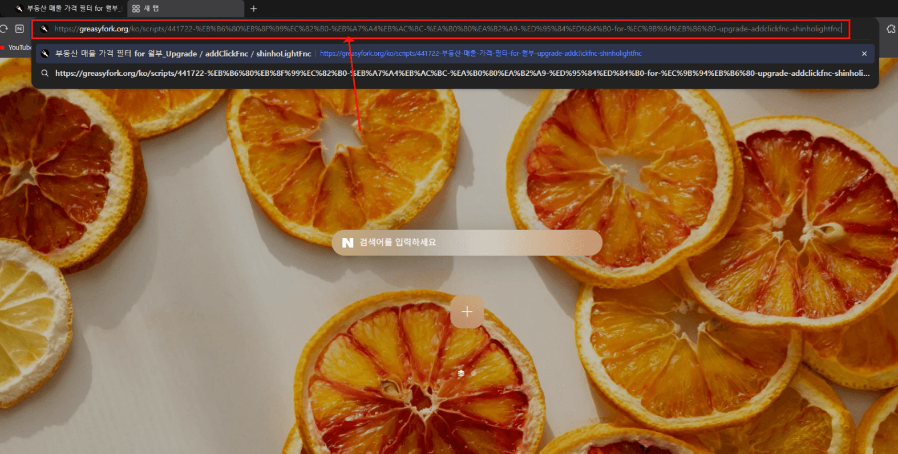The image size is (898, 454).
Task: Click the address bar URL field
Action: [x=447, y=29]
